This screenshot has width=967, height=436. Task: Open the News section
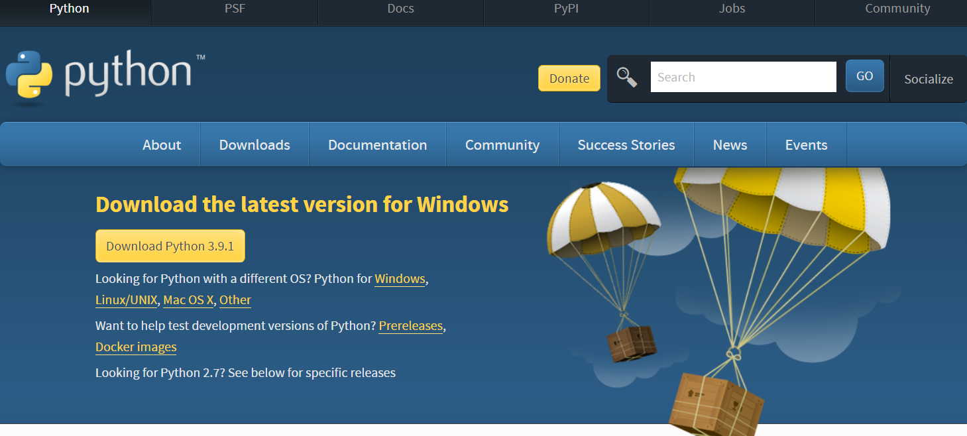(x=730, y=144)
